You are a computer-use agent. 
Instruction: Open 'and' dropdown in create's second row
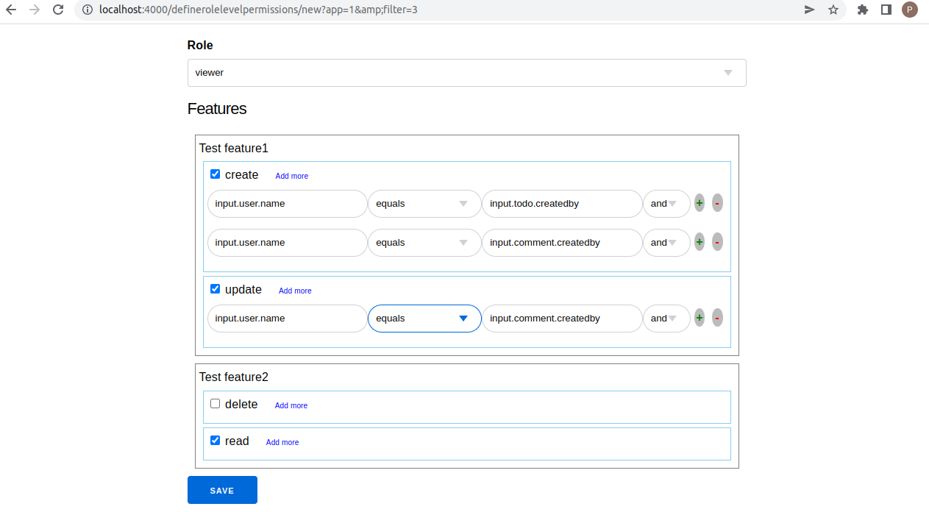click(x=666, y=243)
